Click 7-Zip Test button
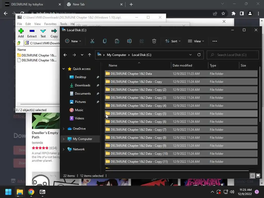Viewport: 264px width, 198px height. (43, 33)
